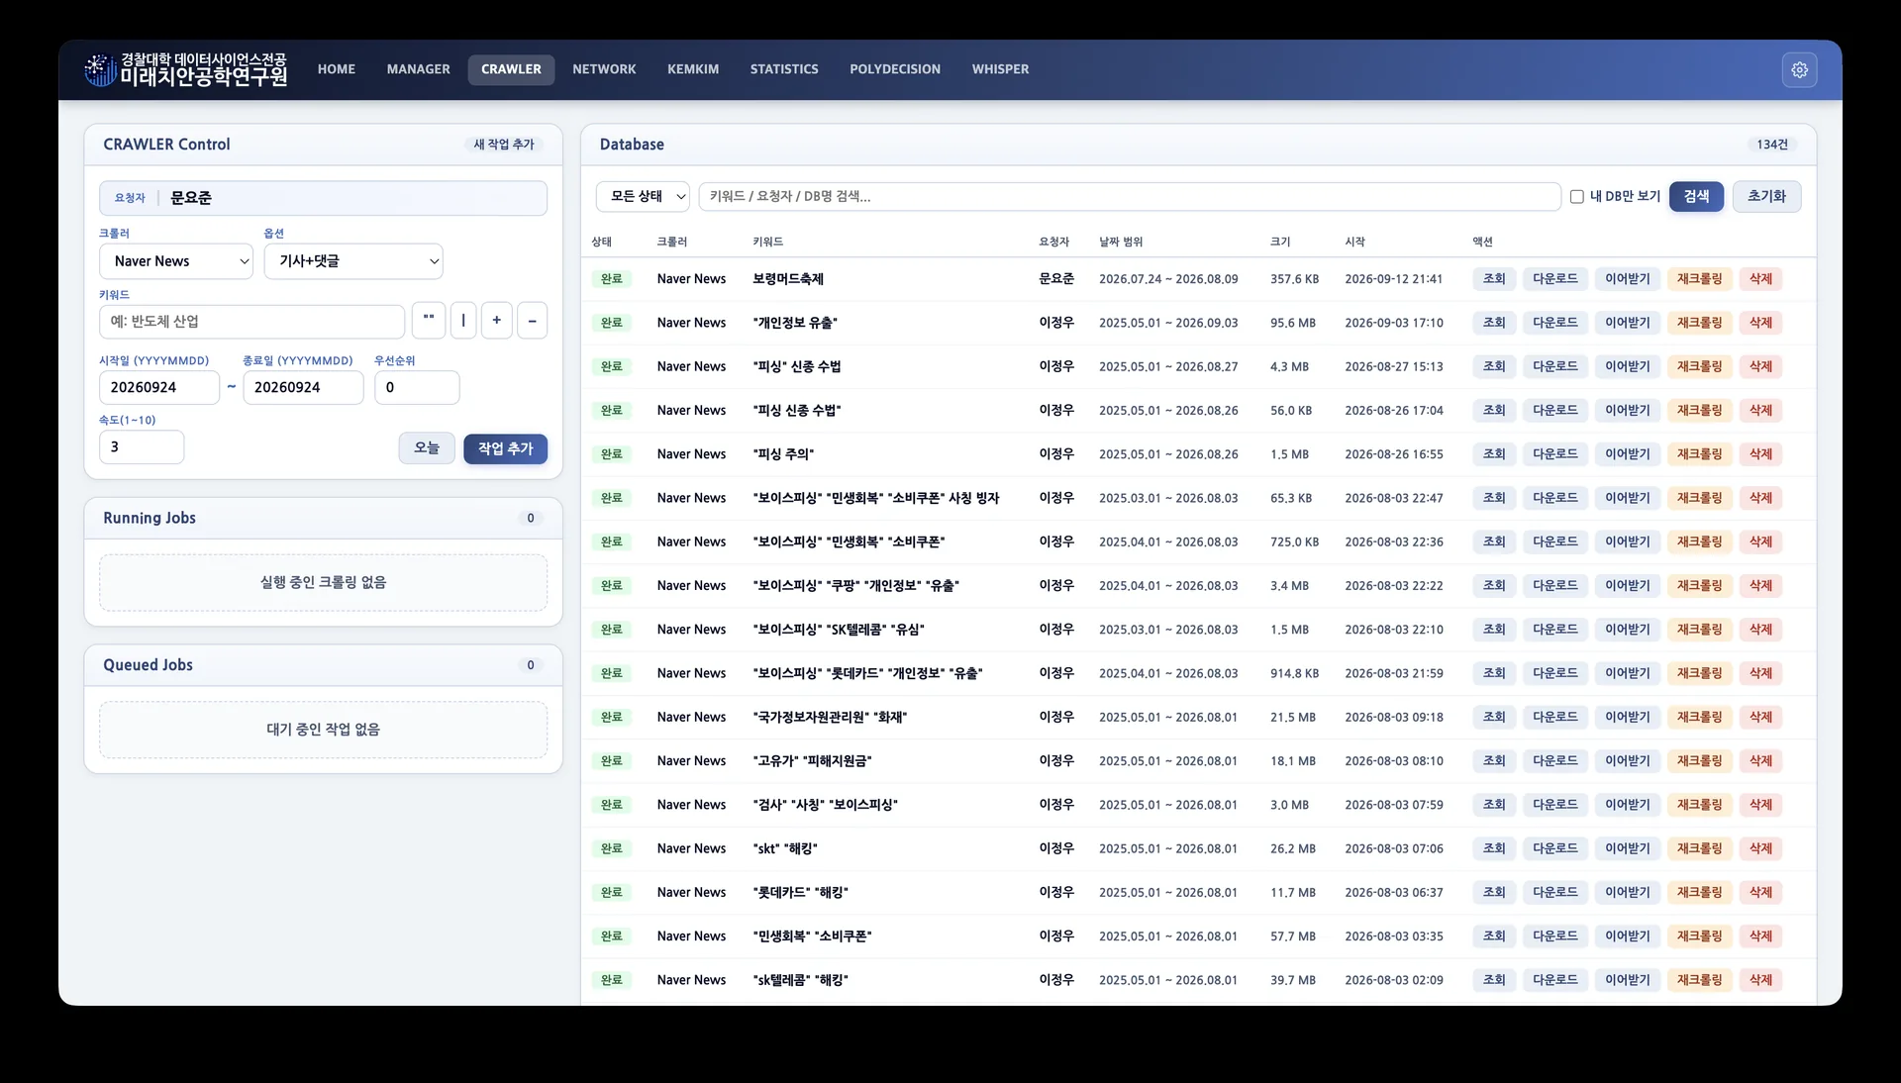Switch to the NETWORK tab
Screen dimensions: 1901x1083
click(x=604, y=69)
